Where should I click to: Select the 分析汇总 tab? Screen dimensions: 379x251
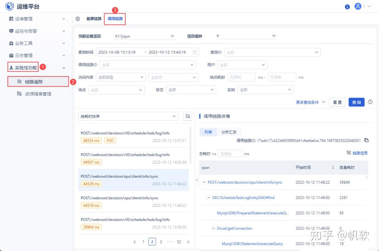click(x=229, y=132)
